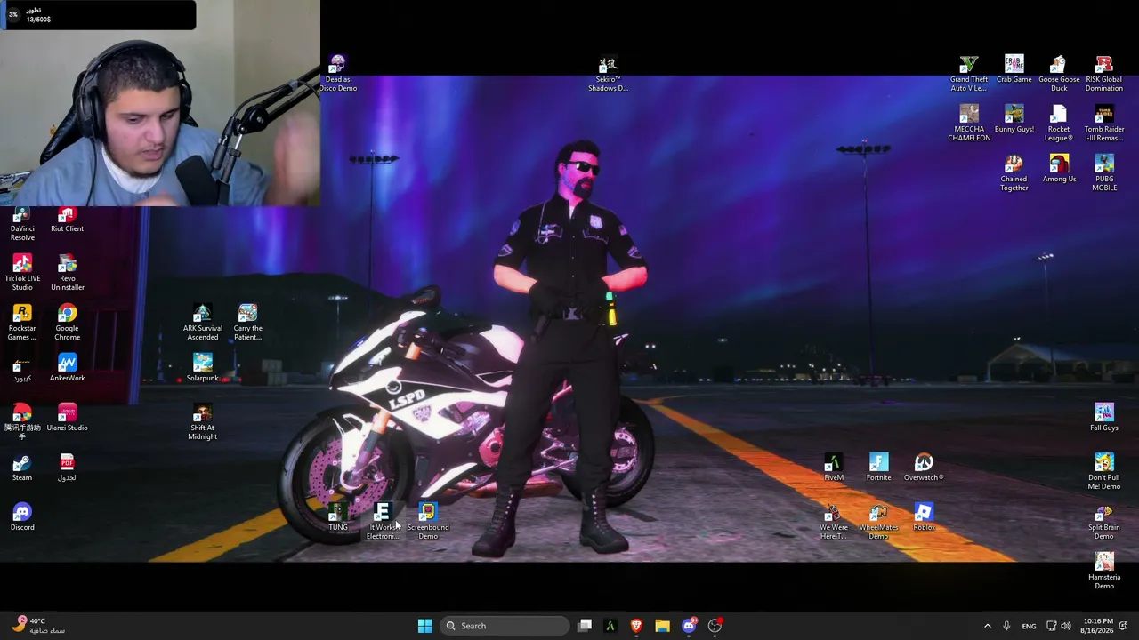Click the WheelMates Demo shortcut
Image resolution: width=1139 pixels, height=640 pixels.
878,522
